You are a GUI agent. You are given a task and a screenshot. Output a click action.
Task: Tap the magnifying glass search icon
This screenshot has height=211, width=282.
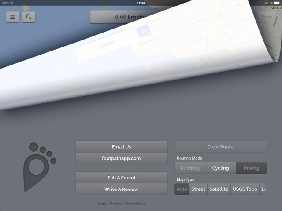(x=29, y=17)
